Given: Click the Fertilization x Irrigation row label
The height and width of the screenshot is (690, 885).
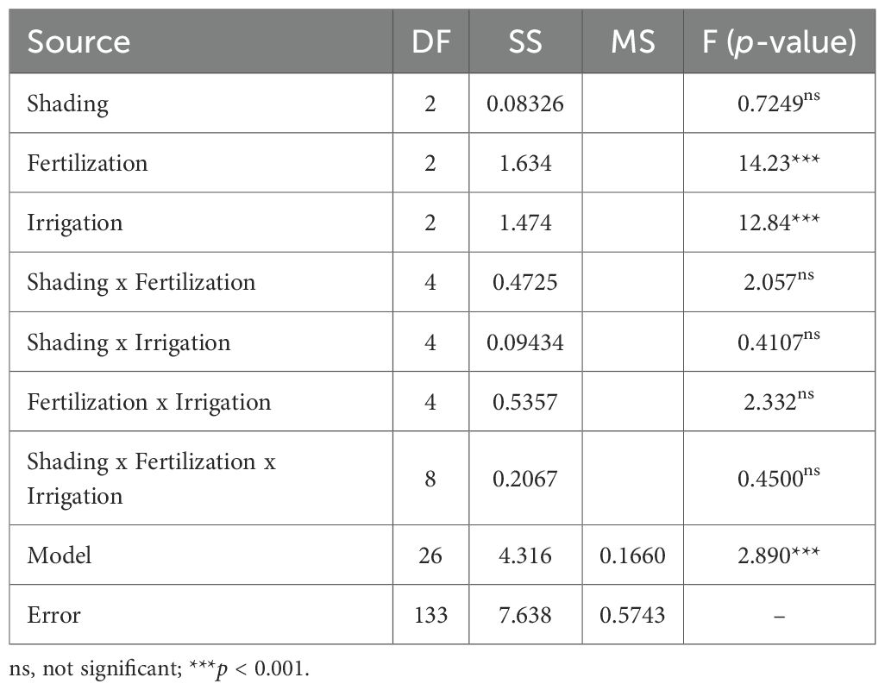Looking at the screenshot, I should (148, 402).
